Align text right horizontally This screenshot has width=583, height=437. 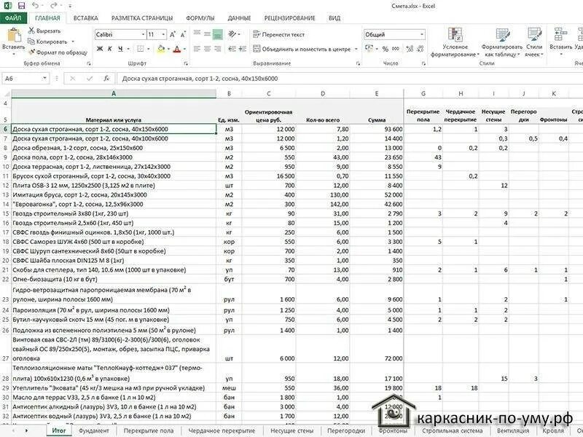tap(217, 49)
